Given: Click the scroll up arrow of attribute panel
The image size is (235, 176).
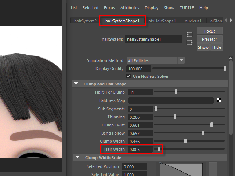Looking at the screenshot, I should [x=231, y=58].
